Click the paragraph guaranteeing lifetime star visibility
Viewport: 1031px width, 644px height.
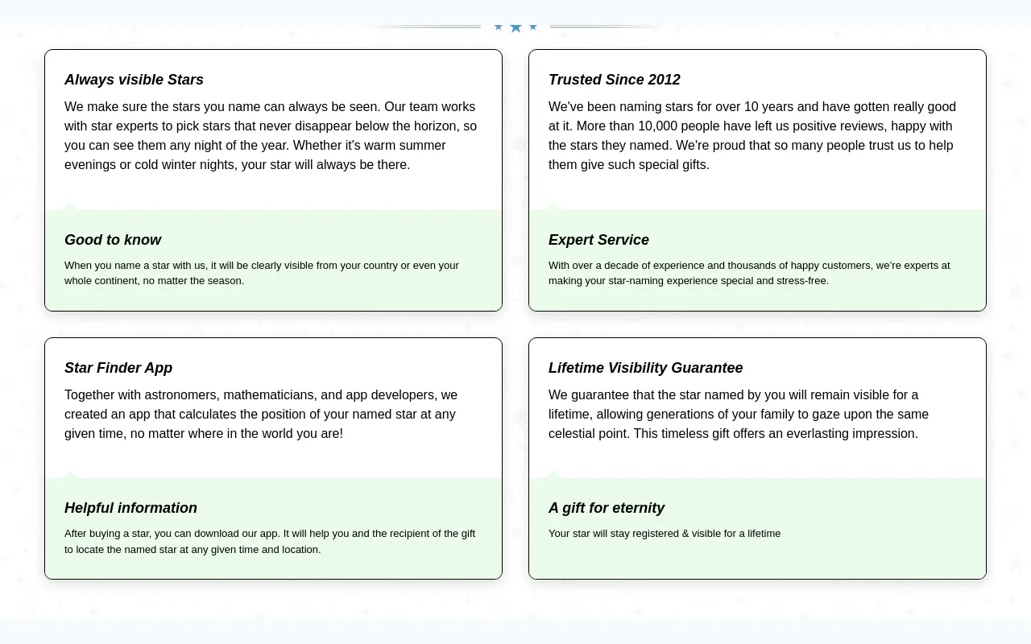[x=738, y=414]
